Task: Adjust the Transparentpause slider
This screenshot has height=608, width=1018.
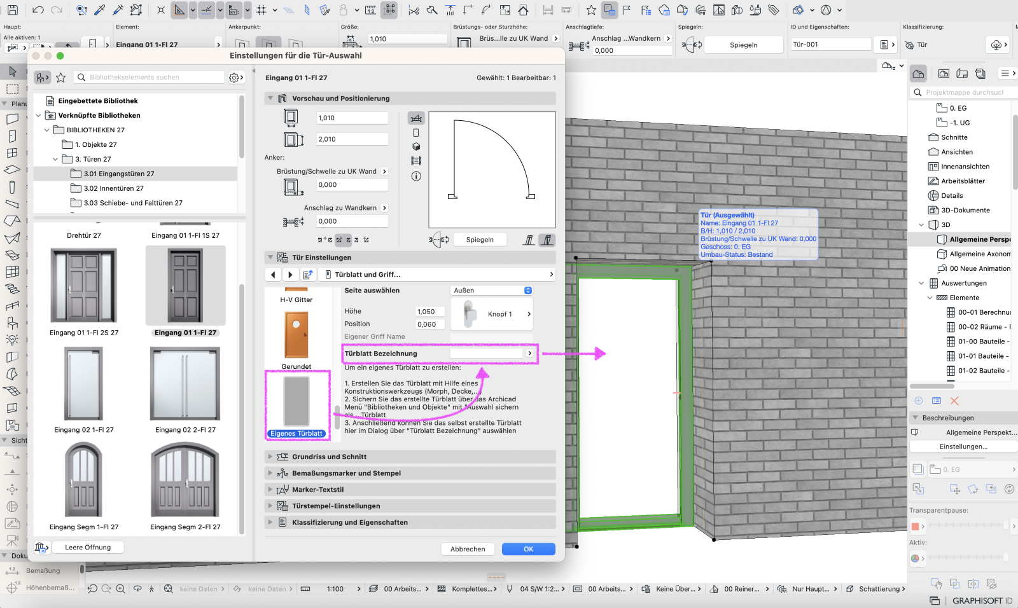Action: pyautogui.click(x=968, y=526)
